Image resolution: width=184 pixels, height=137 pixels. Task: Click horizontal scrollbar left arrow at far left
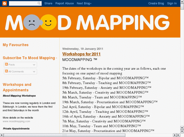pyautogui.click(x=2, y=135)
